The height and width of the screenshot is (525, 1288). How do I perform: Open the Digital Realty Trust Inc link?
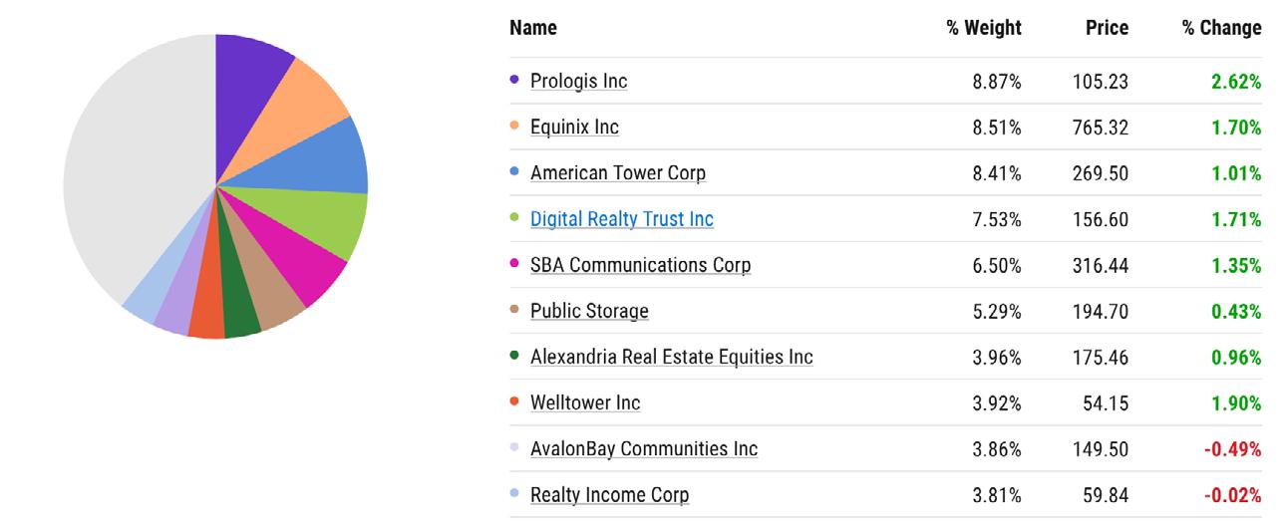pyautogui.click(x=622, y=219)
